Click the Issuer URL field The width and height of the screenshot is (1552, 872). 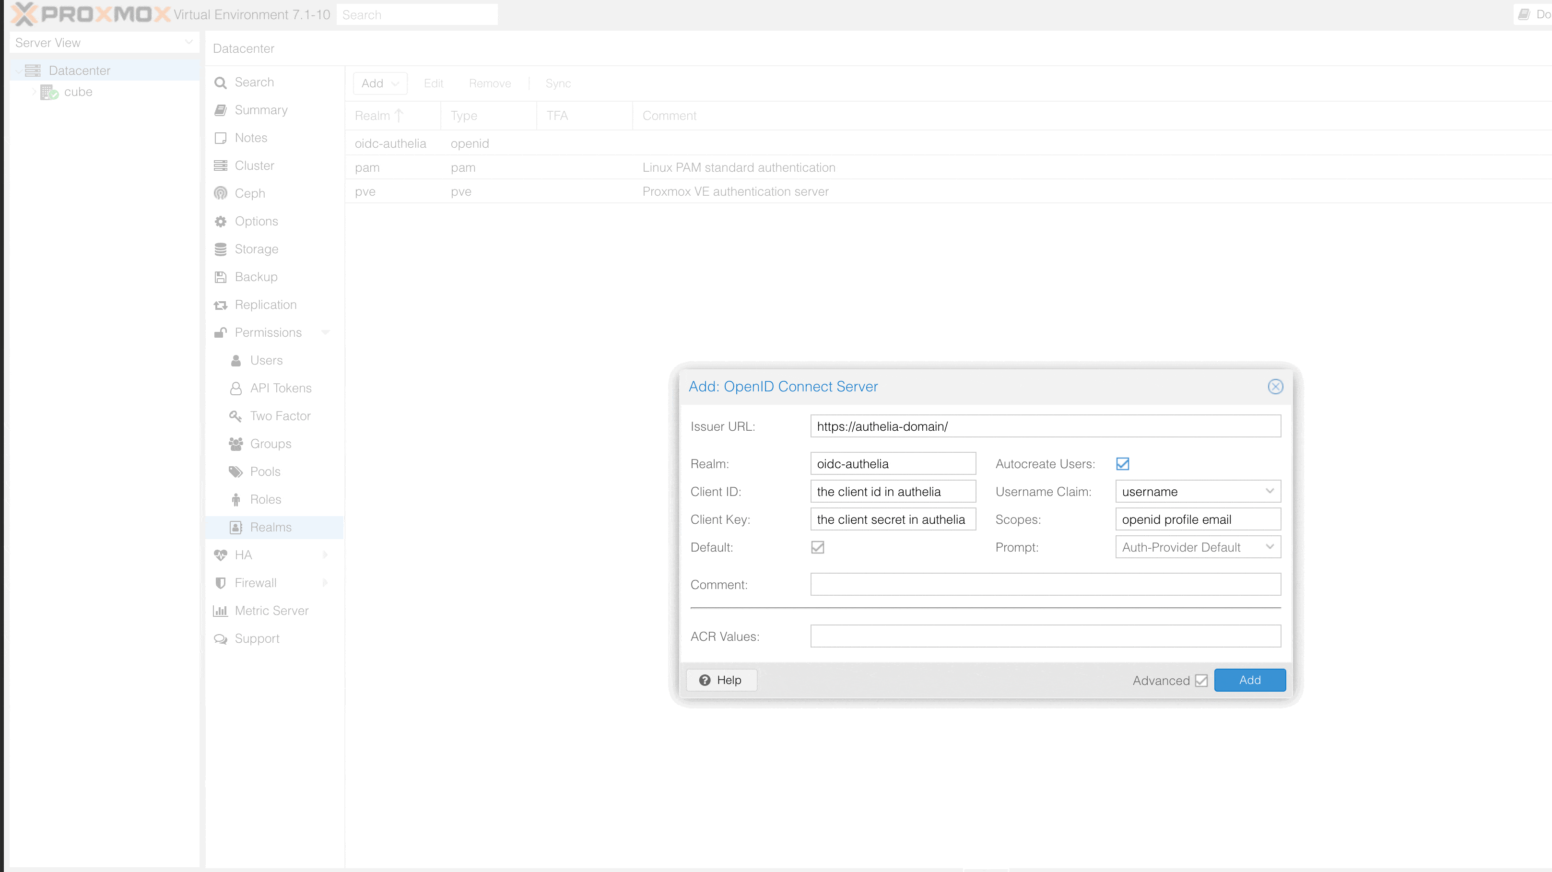pyautogui.click(x=1046, y=426)
